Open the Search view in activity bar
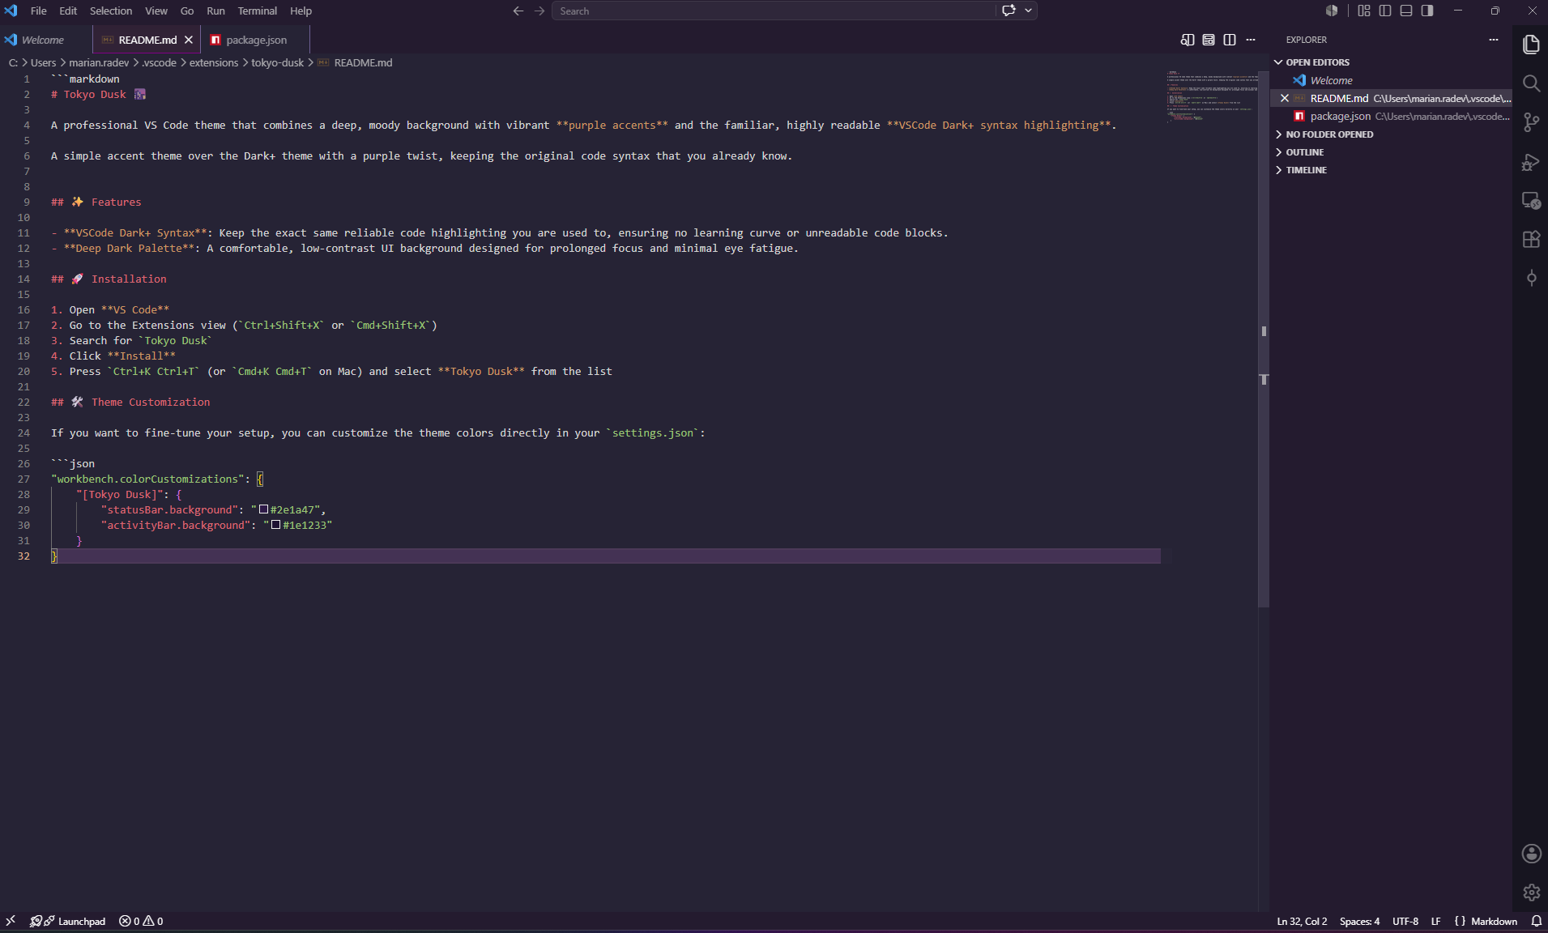This screenshot has width=1548, height=933. tap(1531, 83)
